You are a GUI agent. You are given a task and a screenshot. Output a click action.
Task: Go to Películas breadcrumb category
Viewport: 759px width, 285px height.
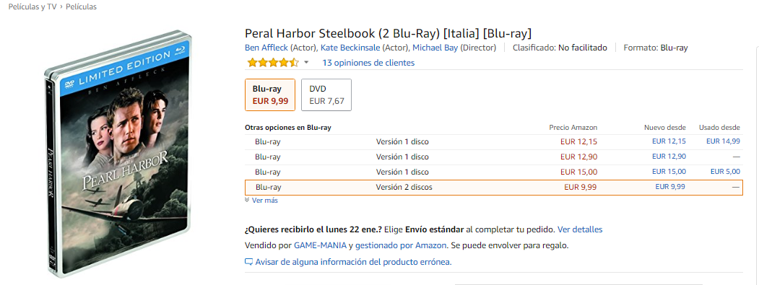click(x=81, y=6)
